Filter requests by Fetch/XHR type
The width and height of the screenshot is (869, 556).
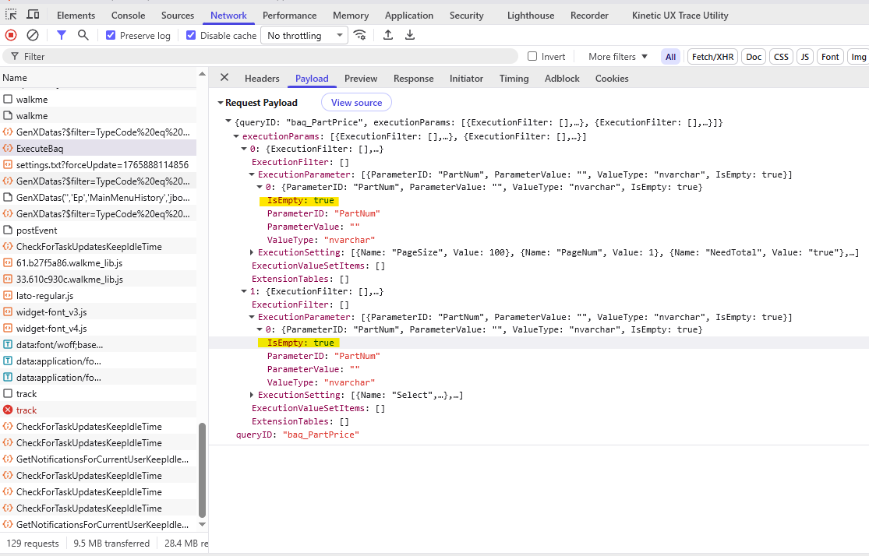pyautogui.click(x=712, y=57)
